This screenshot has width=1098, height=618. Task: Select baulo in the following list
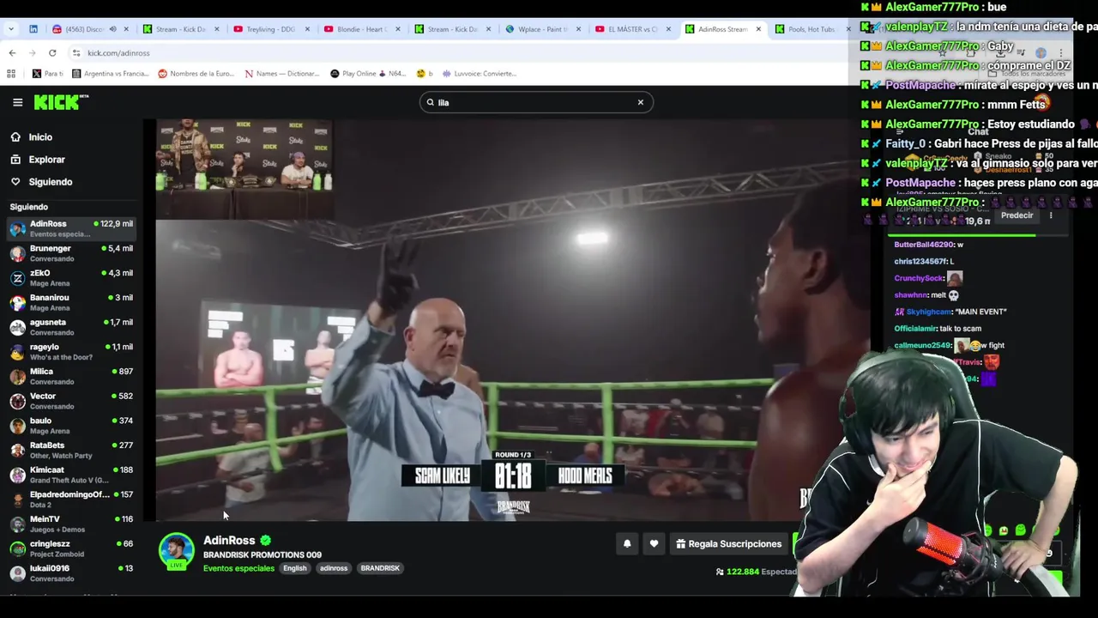point(72,426)
